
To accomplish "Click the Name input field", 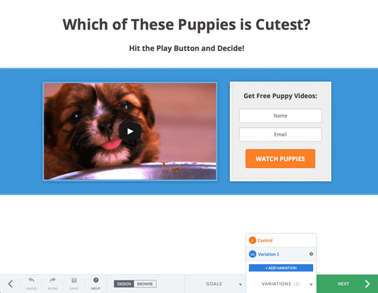I will [x=280, y=116].
